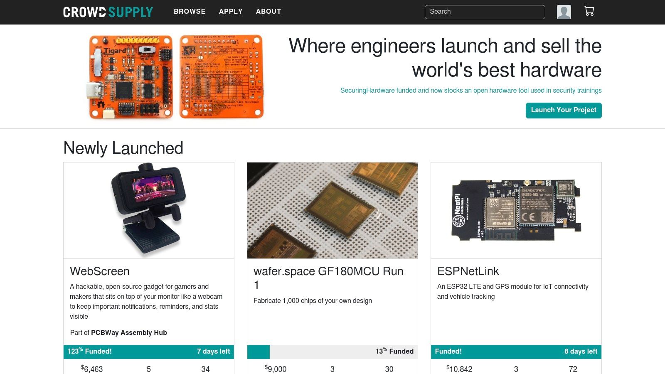Click the 'Where engineers launch' headline
Screen dimensions: 665x374
click(x=445, y=58)
